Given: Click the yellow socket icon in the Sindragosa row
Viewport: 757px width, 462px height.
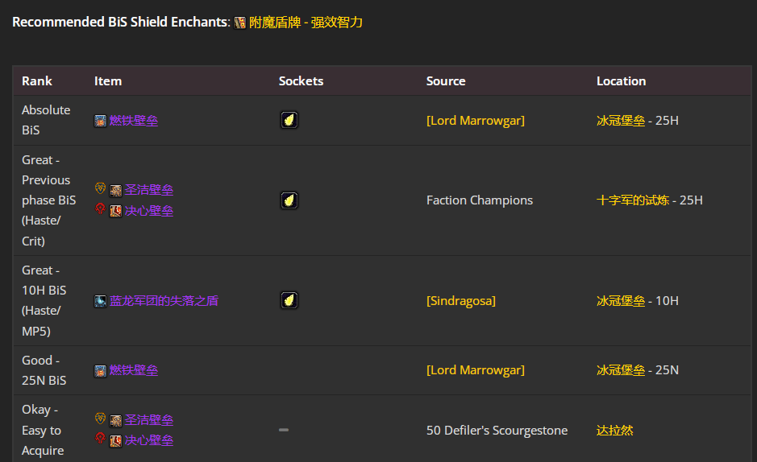Looking at the screenshot, I should point(289,300).
